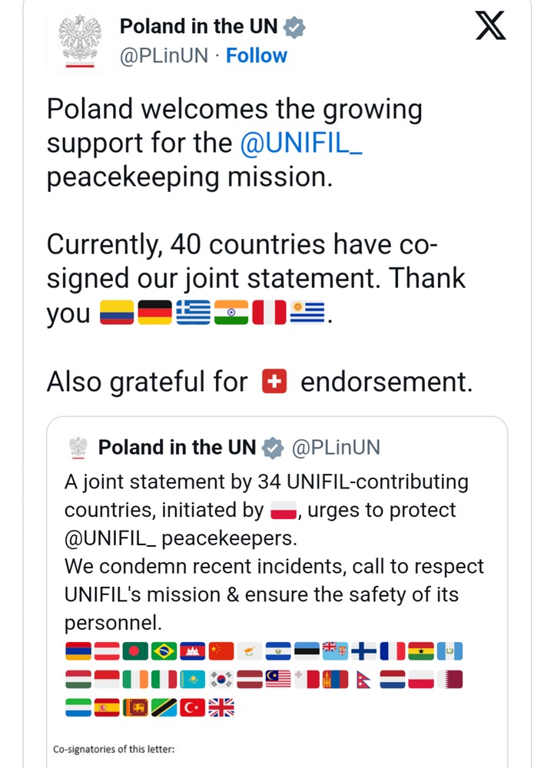Click the Switzerland flag emoji before 'endorsement'
554x768 pixels.
coord(274,382)
